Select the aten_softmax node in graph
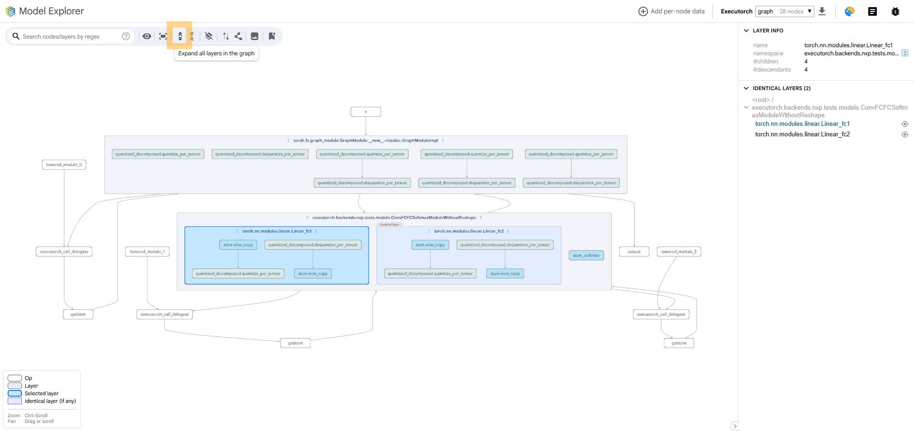Screen dimensions: 914x431 (586, 256)
